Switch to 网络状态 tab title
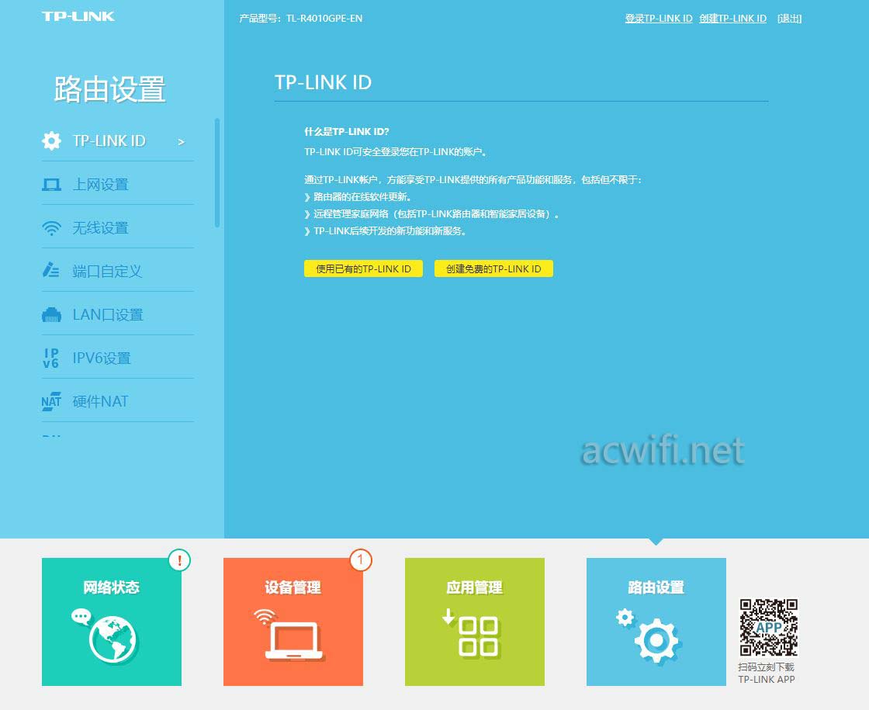The height and width of the screenshot is (710, 869). (112, 587)
